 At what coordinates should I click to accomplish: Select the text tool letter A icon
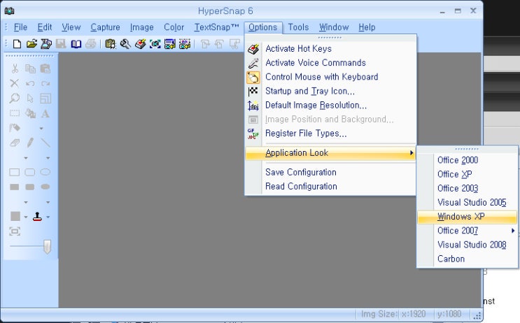tap(45, 113)
